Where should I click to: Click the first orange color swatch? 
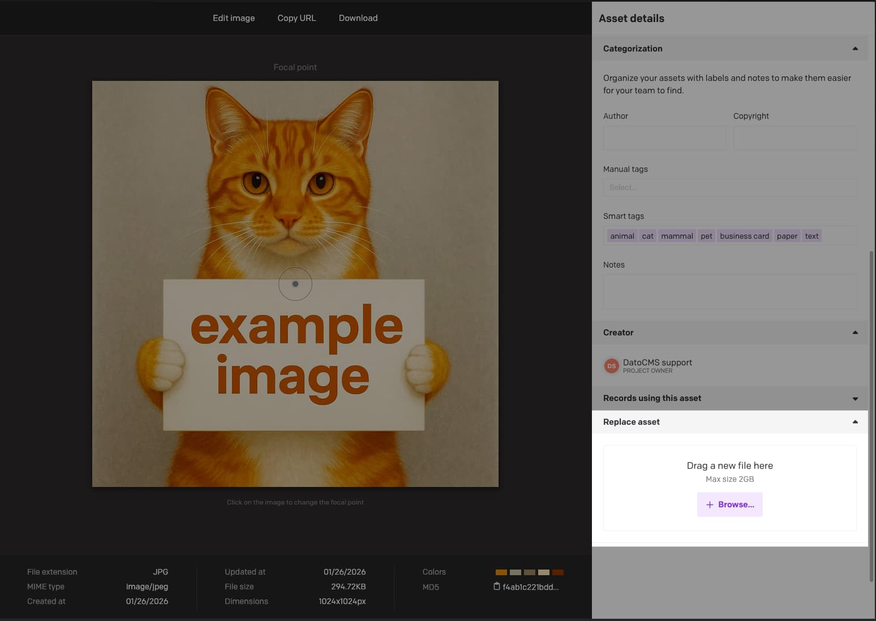click(501, 572)
